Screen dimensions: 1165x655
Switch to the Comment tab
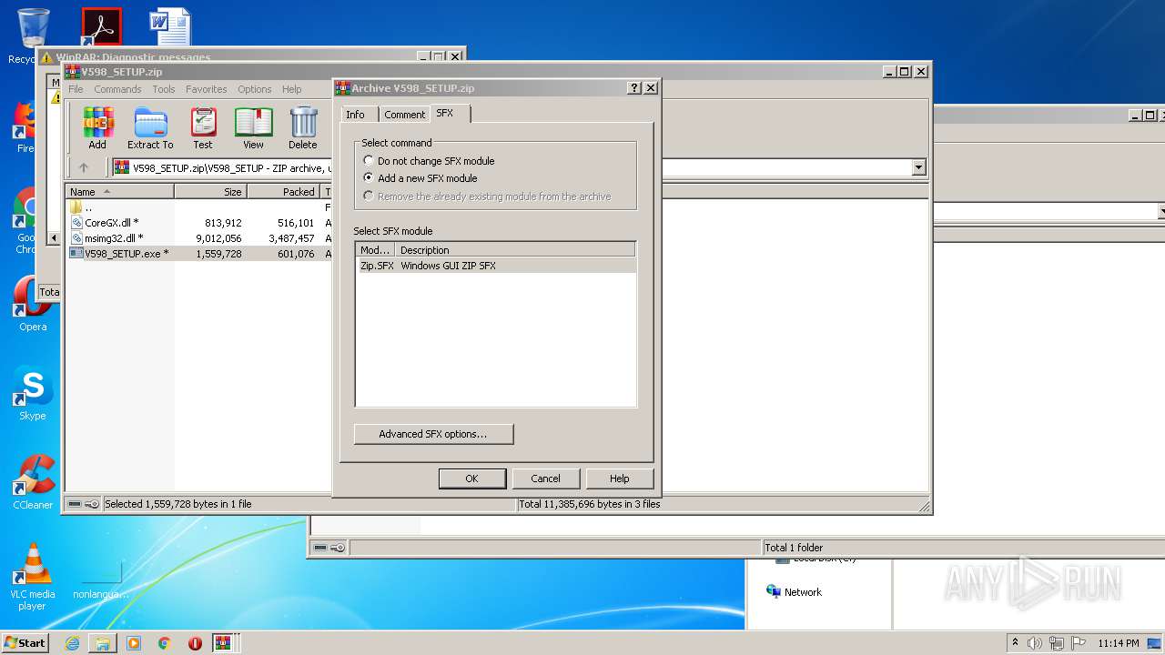(x=404, y=115)
